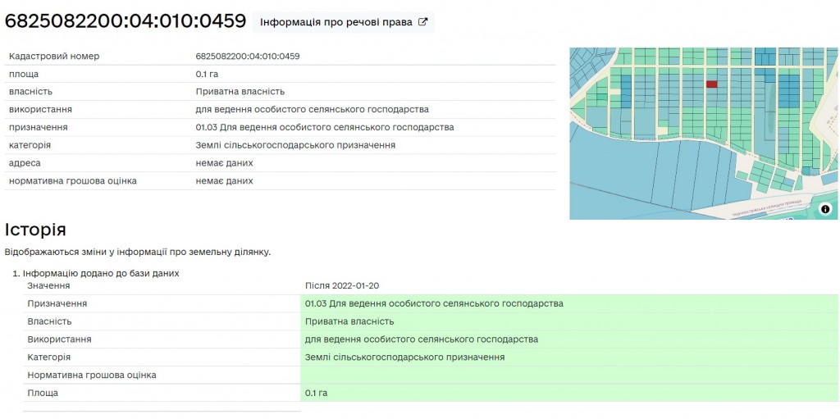The image size is (840, 419).
Task: Click the empty green Нормативна грошова оцінка history cell
Action: [x=569, y=375]
